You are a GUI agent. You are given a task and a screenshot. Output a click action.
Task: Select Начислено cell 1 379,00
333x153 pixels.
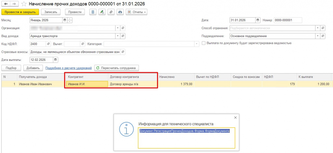176,84
